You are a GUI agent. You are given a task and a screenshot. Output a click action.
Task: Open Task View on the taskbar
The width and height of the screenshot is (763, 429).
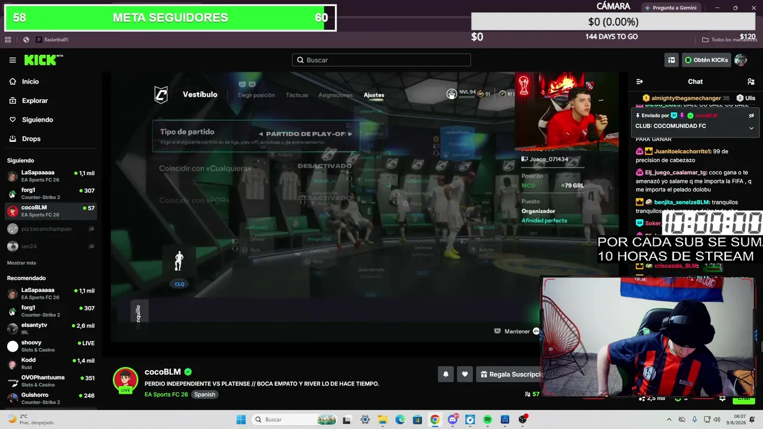coord(346,419)
